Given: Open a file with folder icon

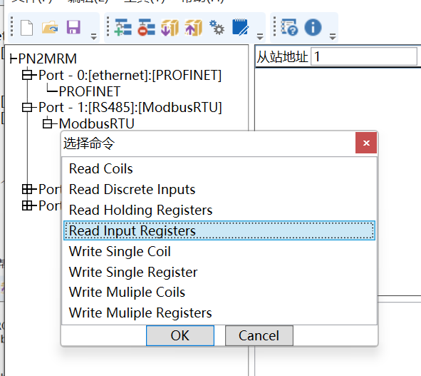Looking at the screenshot, I should 50,27.
